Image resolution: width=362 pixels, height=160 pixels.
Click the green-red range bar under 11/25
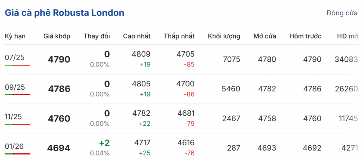coord(17,124)
